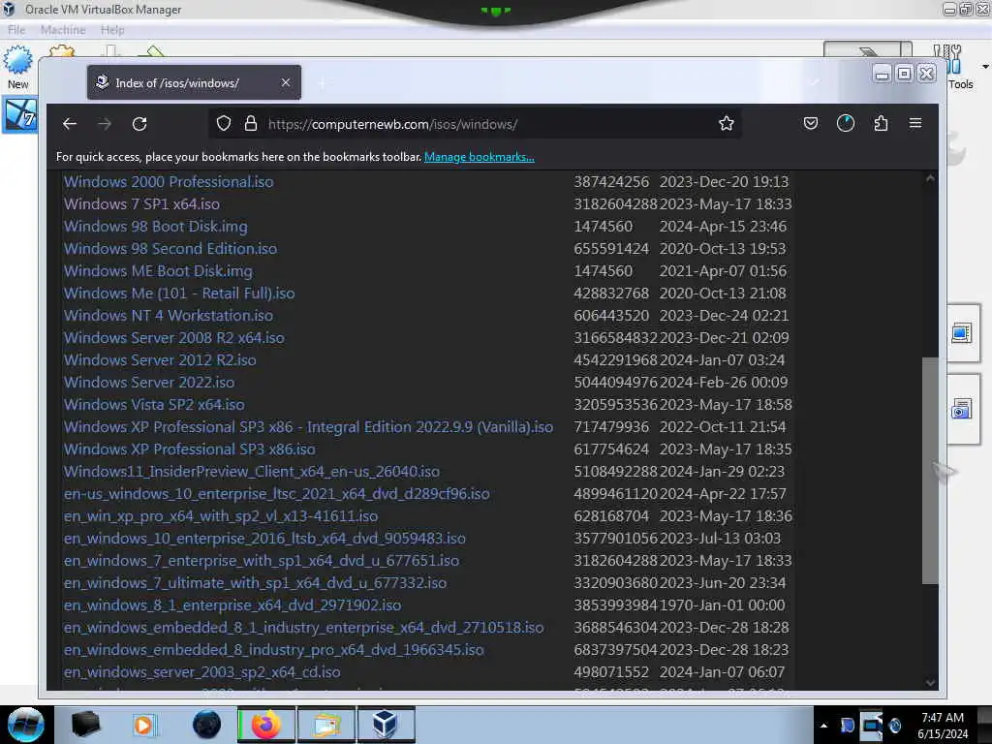Select the Index of /isos/windows/ tab

194,83
